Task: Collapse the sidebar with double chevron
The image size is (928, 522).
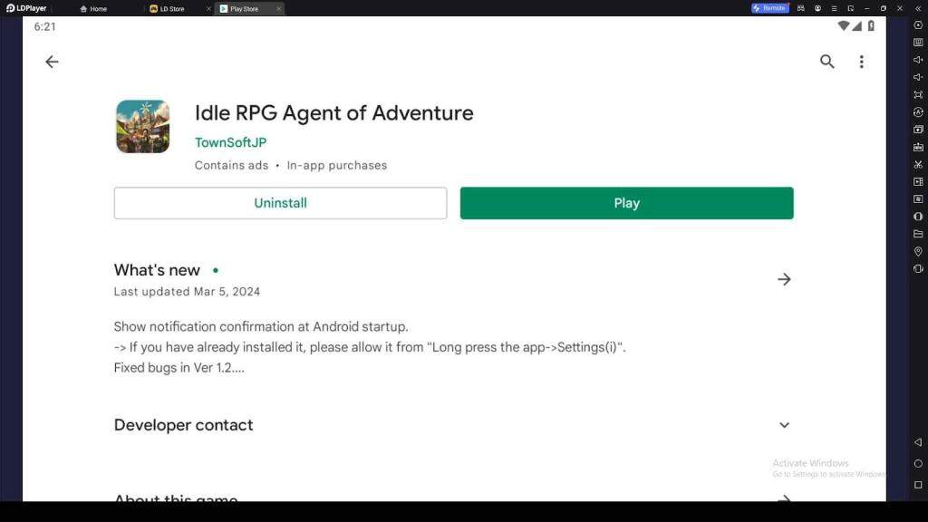Action: click(918, 8)
